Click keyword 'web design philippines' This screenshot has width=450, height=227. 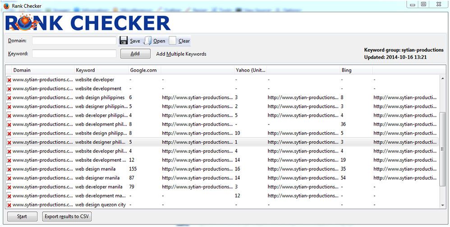tap(100, 98)
